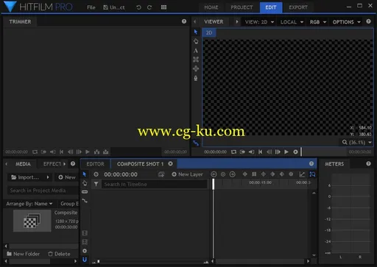Delete the selected media item
377x267 pixels.
click(59, 254)
